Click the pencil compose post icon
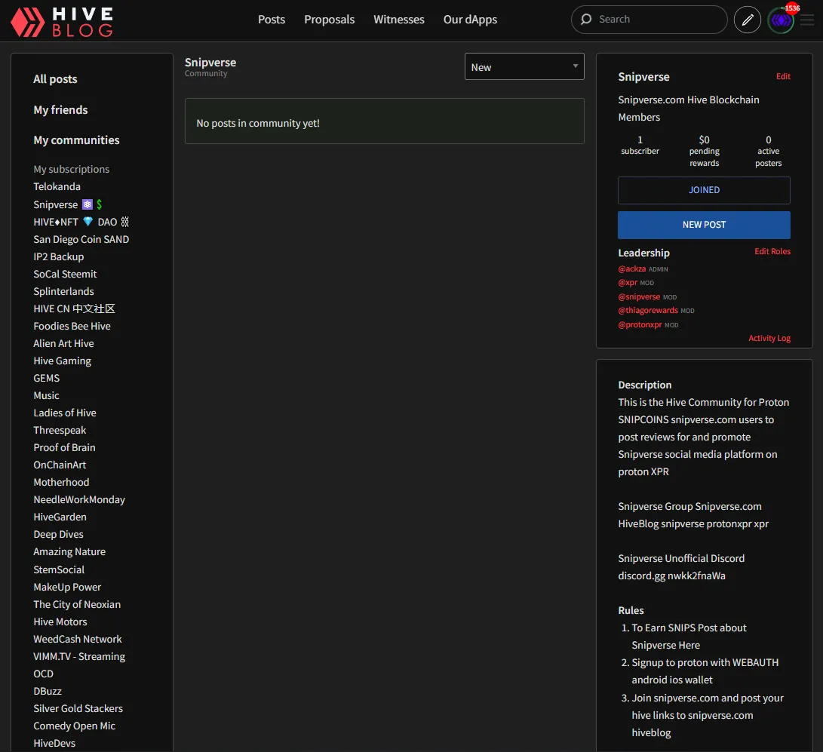Image resolution: width=823 pixels, height=752 pixels. click(748, 20)
